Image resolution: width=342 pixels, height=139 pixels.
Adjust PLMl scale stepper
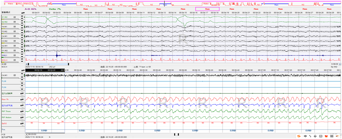(22, 81)
